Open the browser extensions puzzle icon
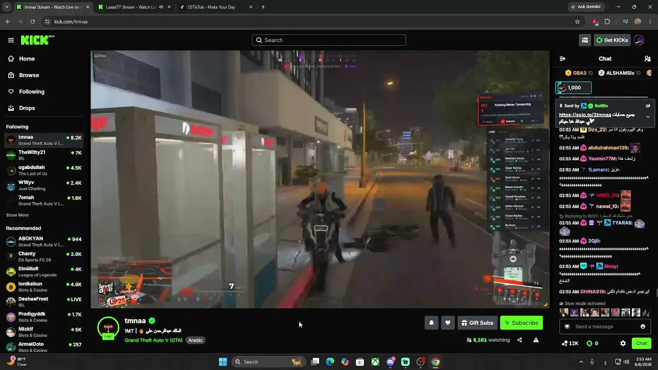Image resolution: width=658 pixels, height=370 pixels. coord(607,22)
